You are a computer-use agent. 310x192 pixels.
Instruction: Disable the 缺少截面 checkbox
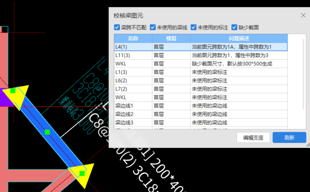pos(234,27)
